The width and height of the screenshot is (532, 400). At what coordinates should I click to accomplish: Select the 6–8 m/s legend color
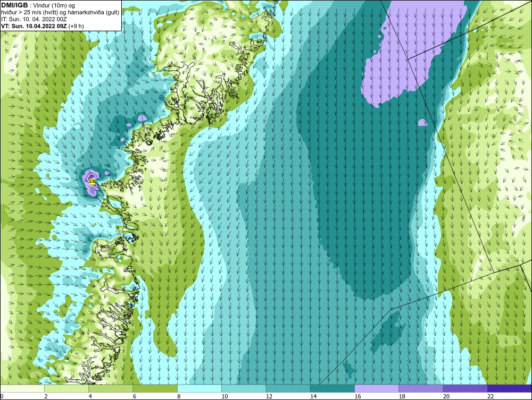pos(155,388)
